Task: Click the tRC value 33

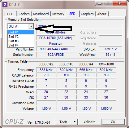Action: pyautogui.click(x=86, y=97)
